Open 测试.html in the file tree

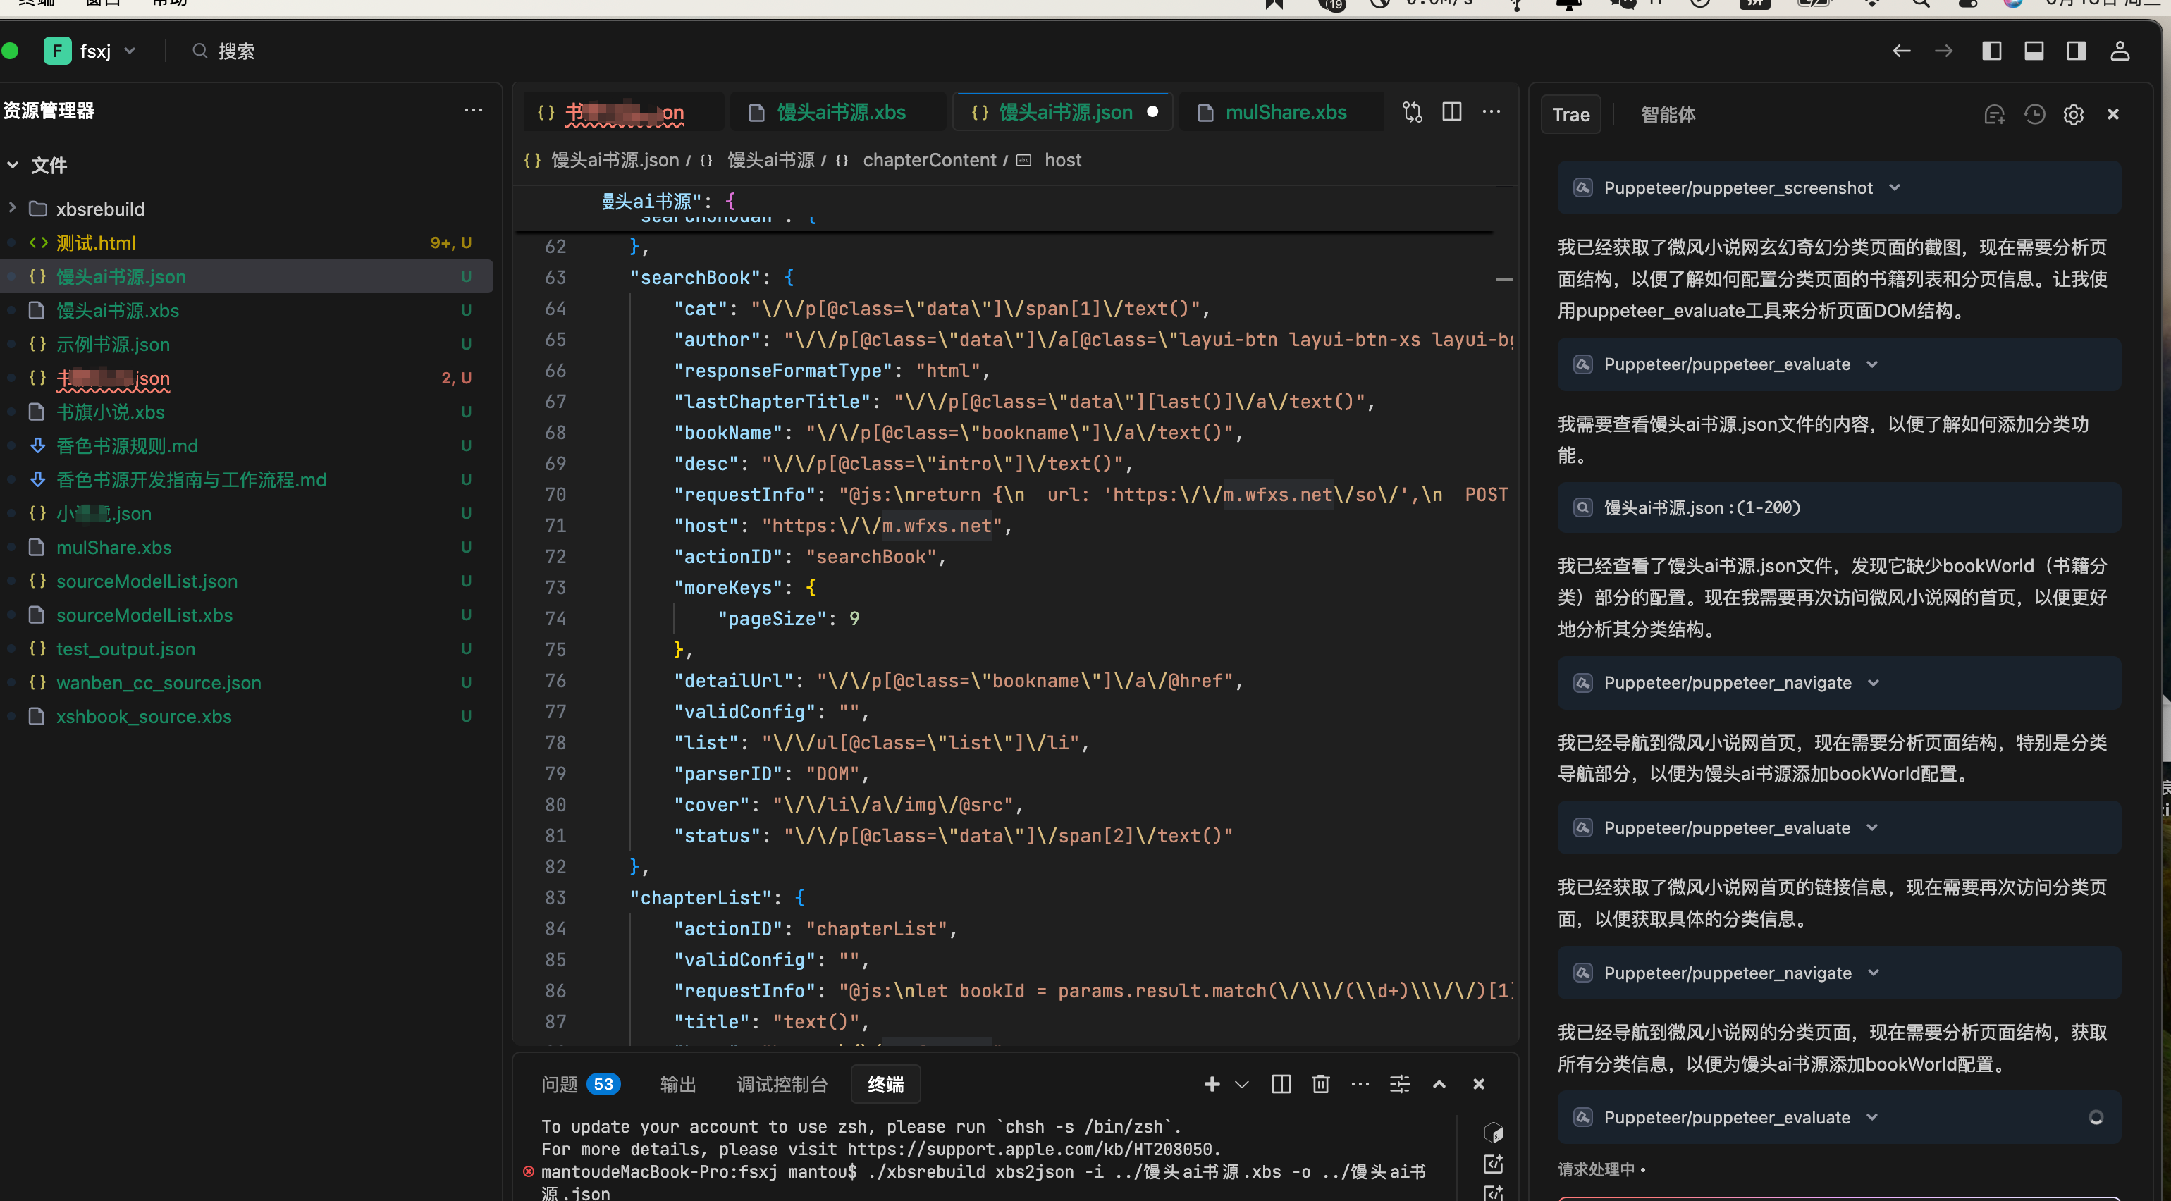coord(95,242)
